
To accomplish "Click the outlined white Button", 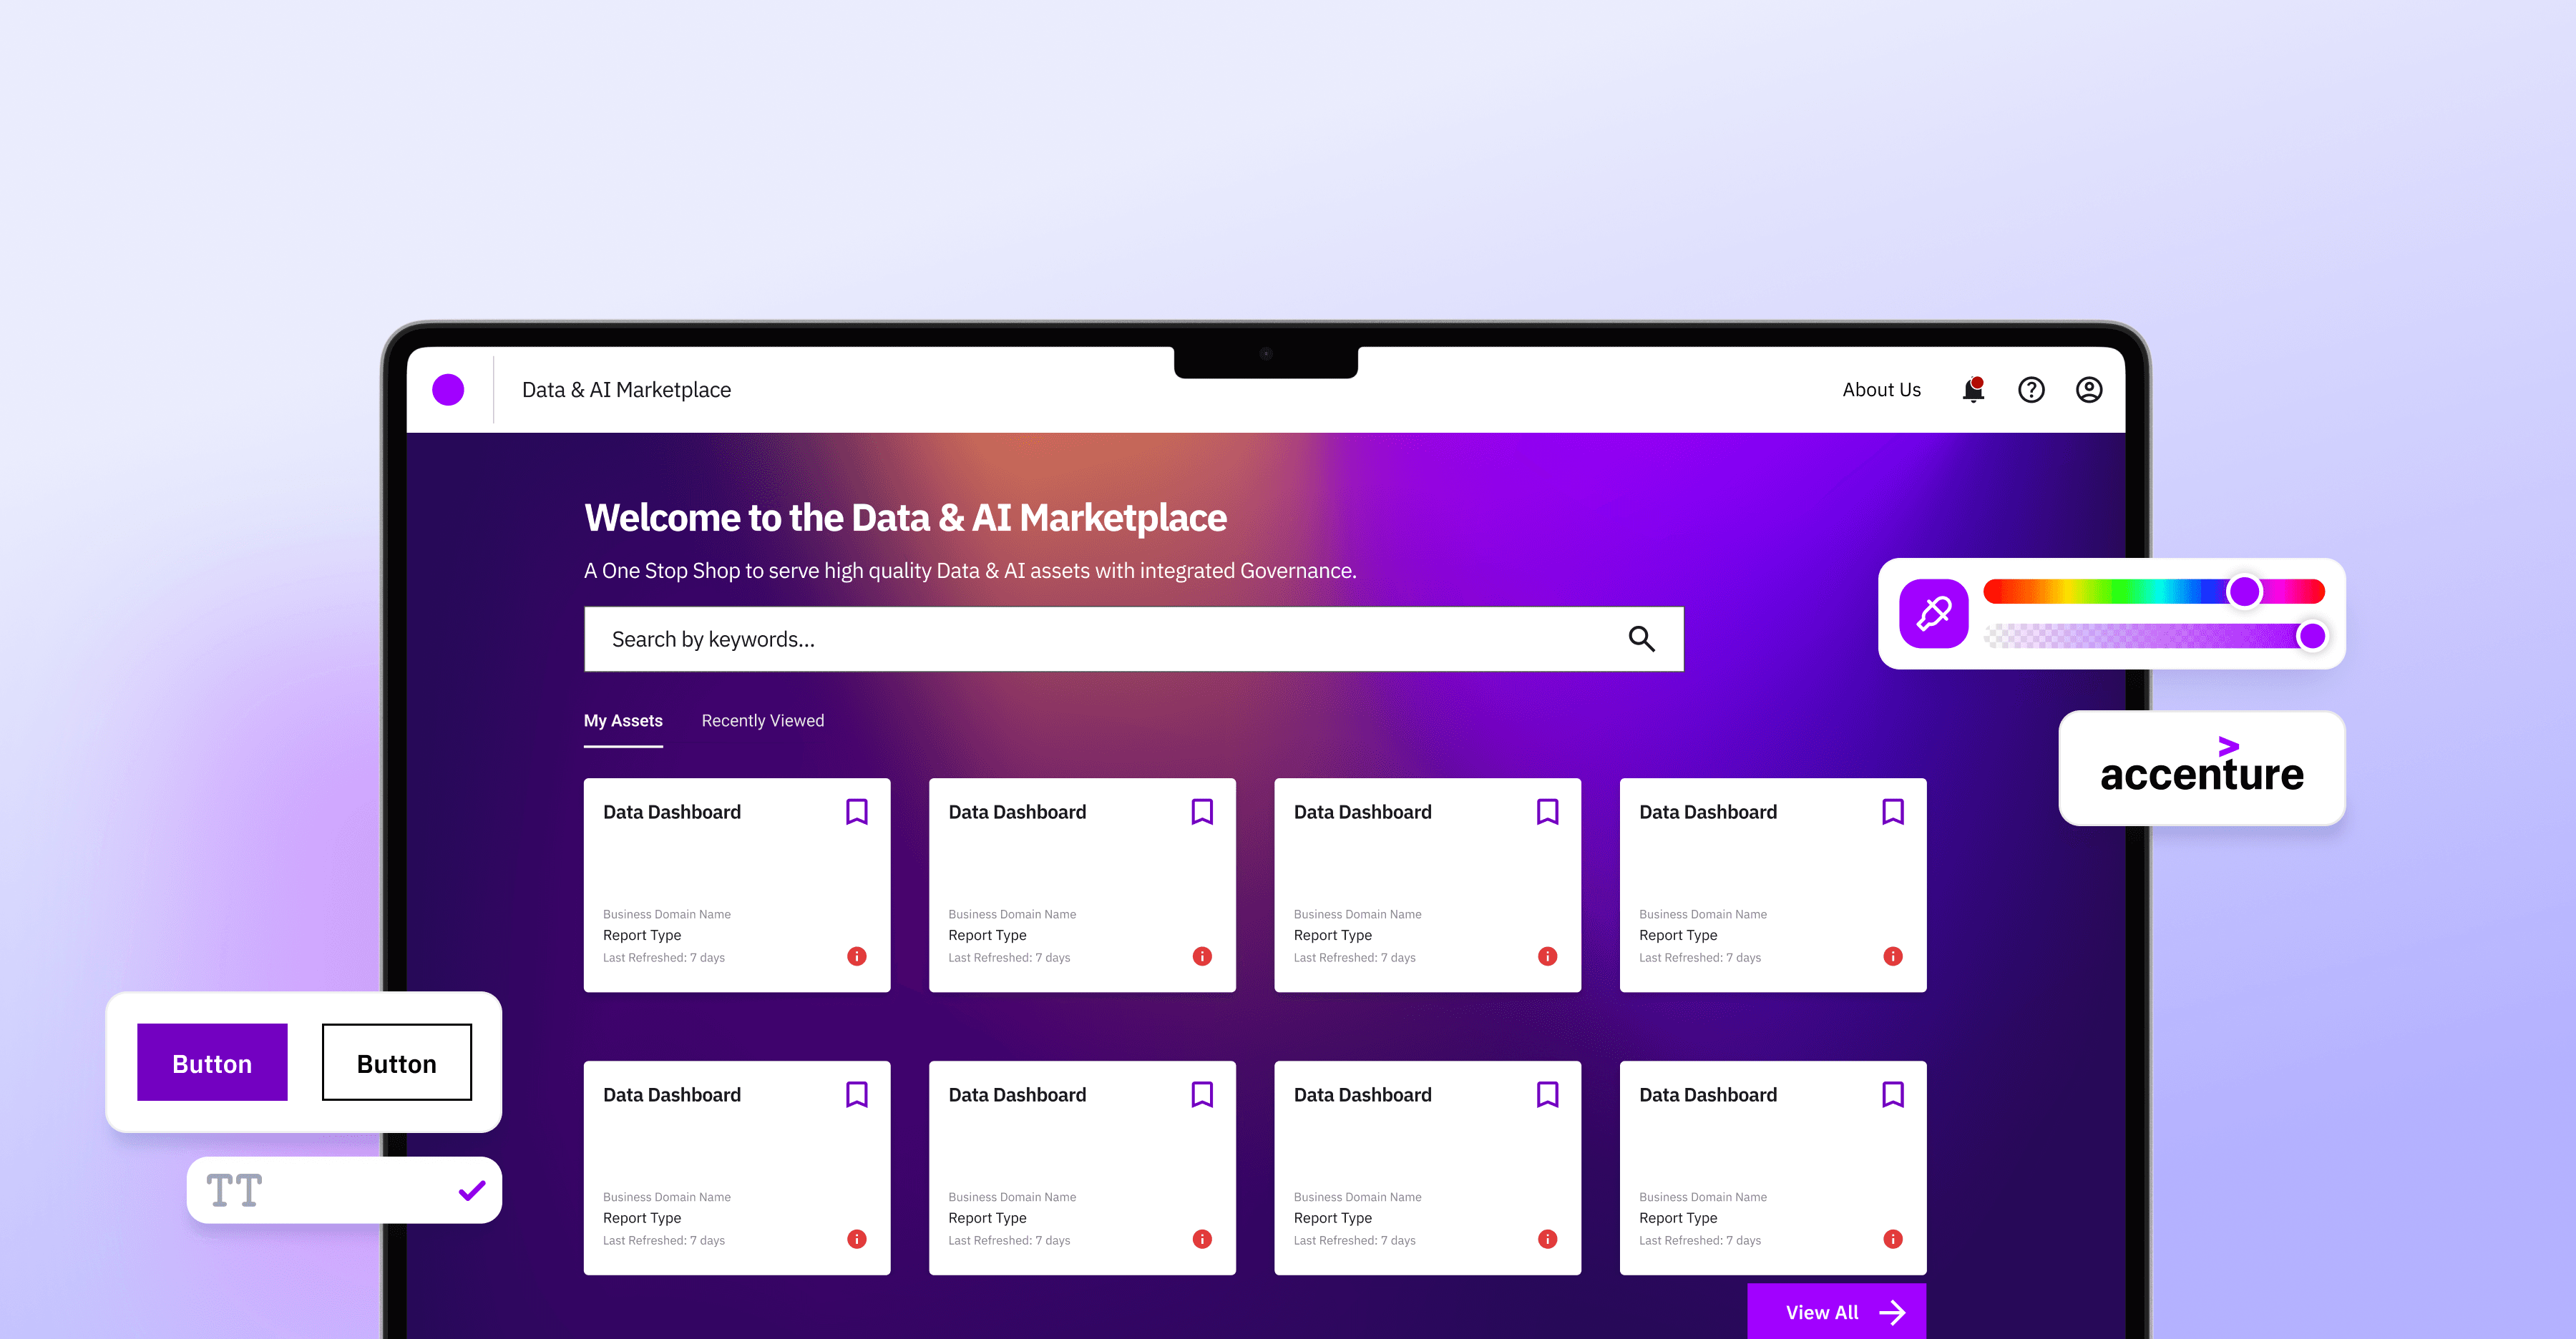I will pyautogui.click(x=397, y=1062).
